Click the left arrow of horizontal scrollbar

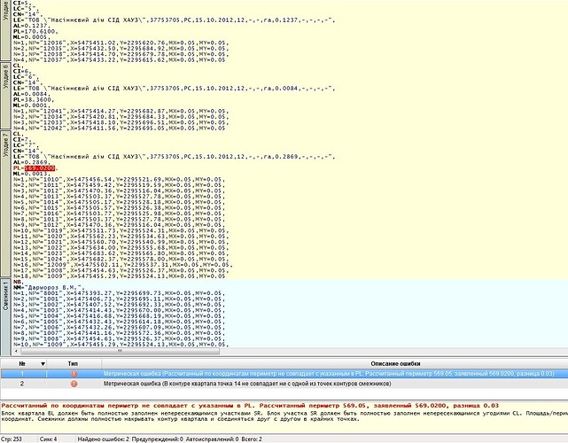click(16, 351)
